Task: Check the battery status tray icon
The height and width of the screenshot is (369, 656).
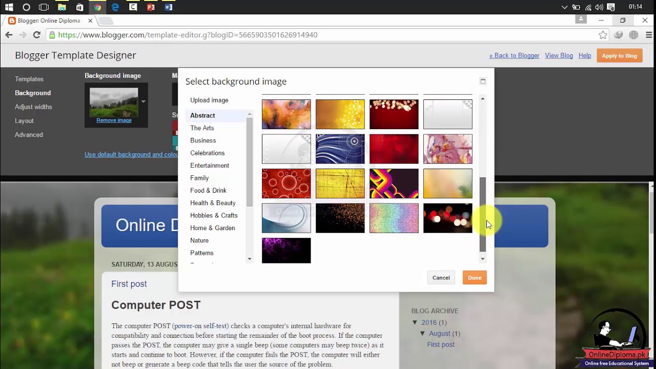Action: point(576,7)
